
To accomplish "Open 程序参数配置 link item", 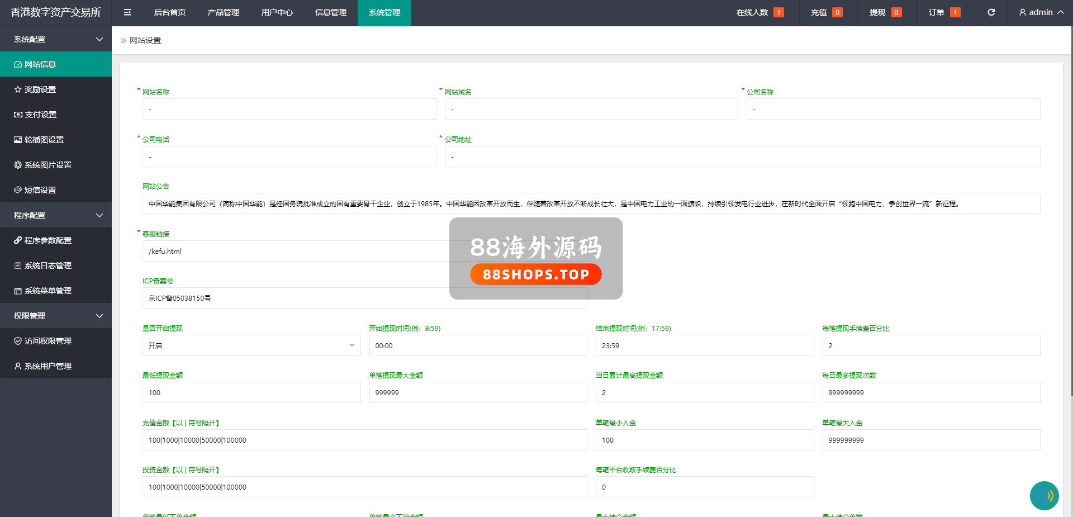I will point(48,240).
